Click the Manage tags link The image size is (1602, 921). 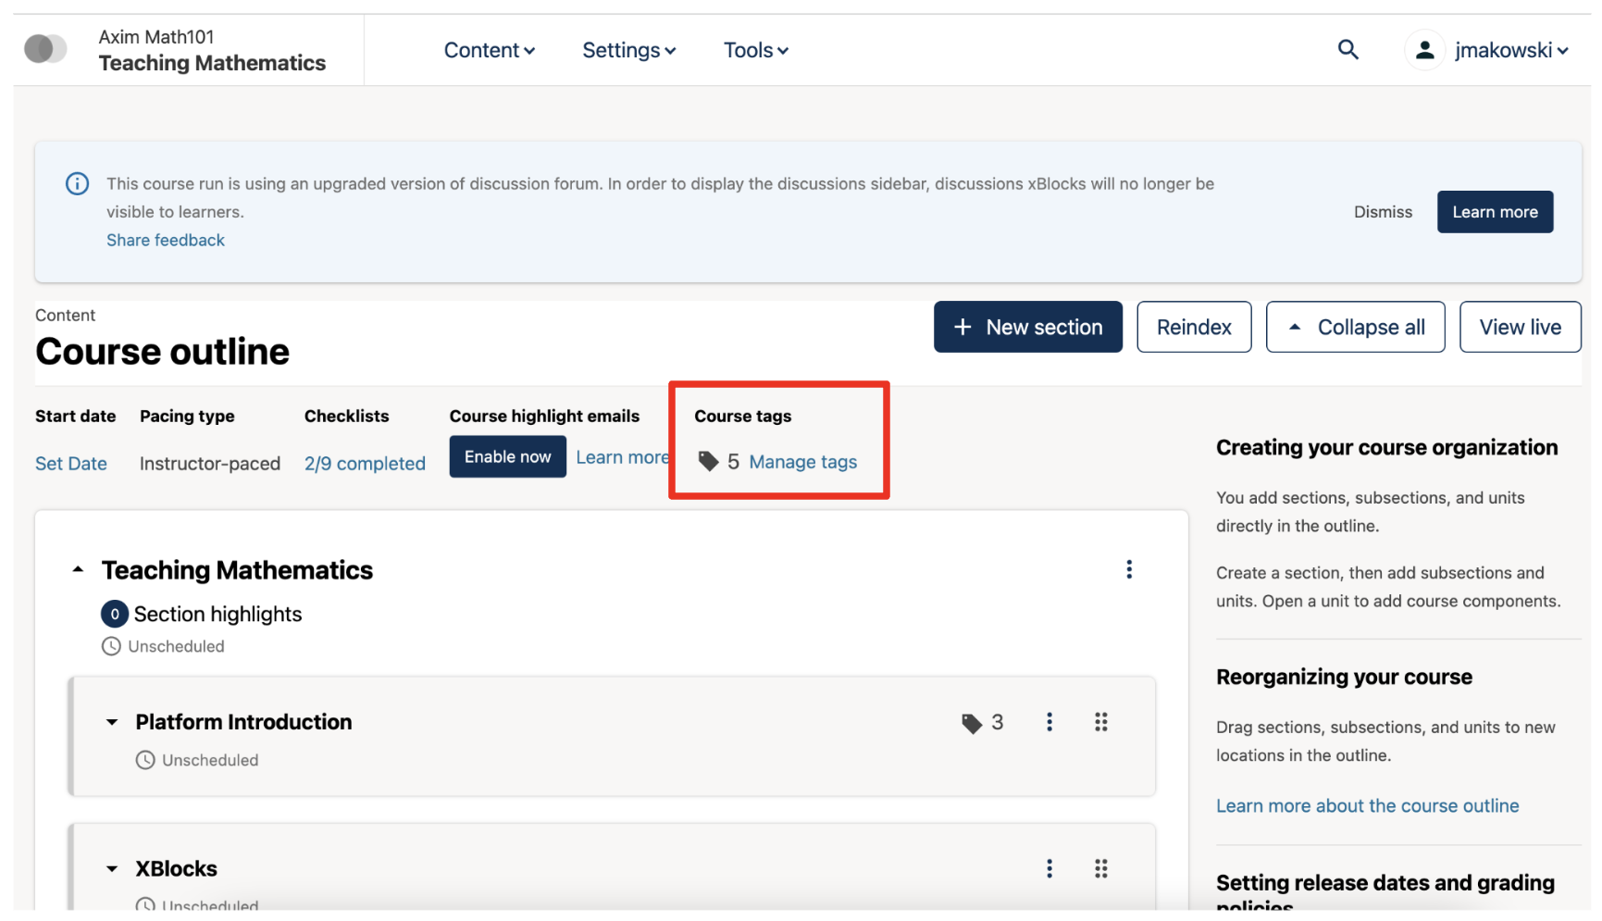801,462
